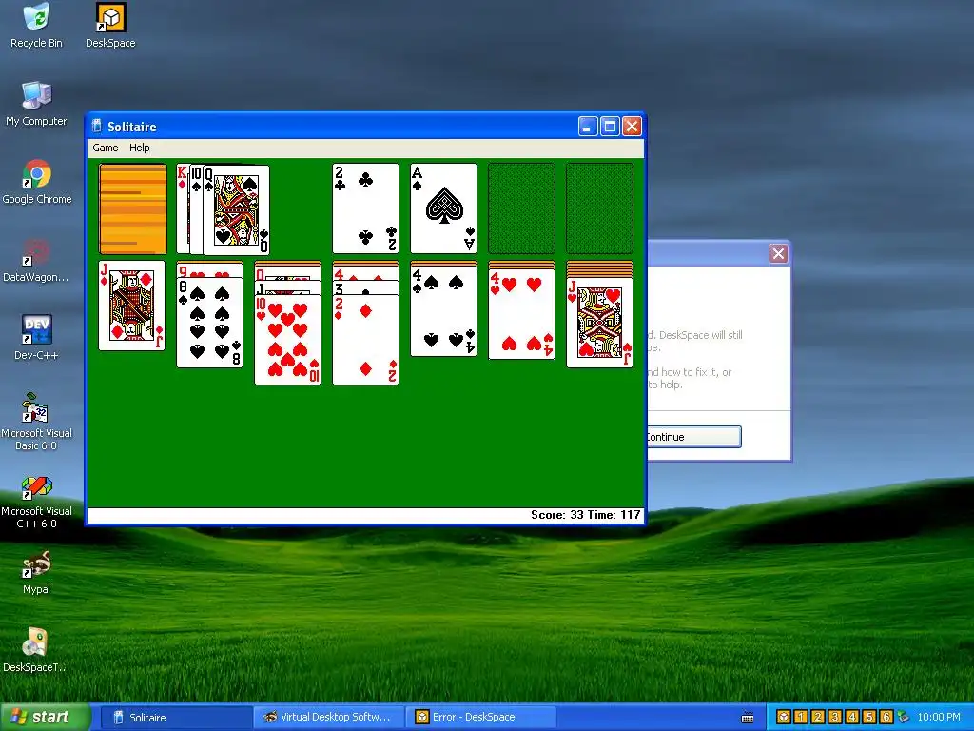This screenshot has width=974, height=731.
Task: Select the 4 of spades tableau card
Action: tap(443, 312)
